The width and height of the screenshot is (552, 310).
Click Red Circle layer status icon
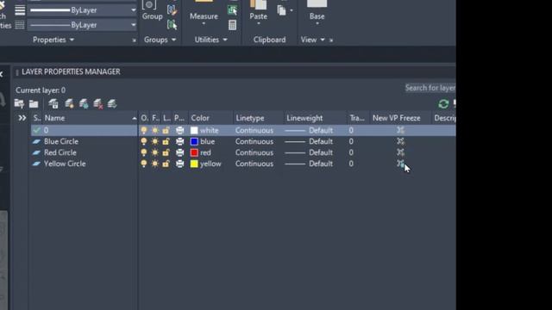point(36,152)
